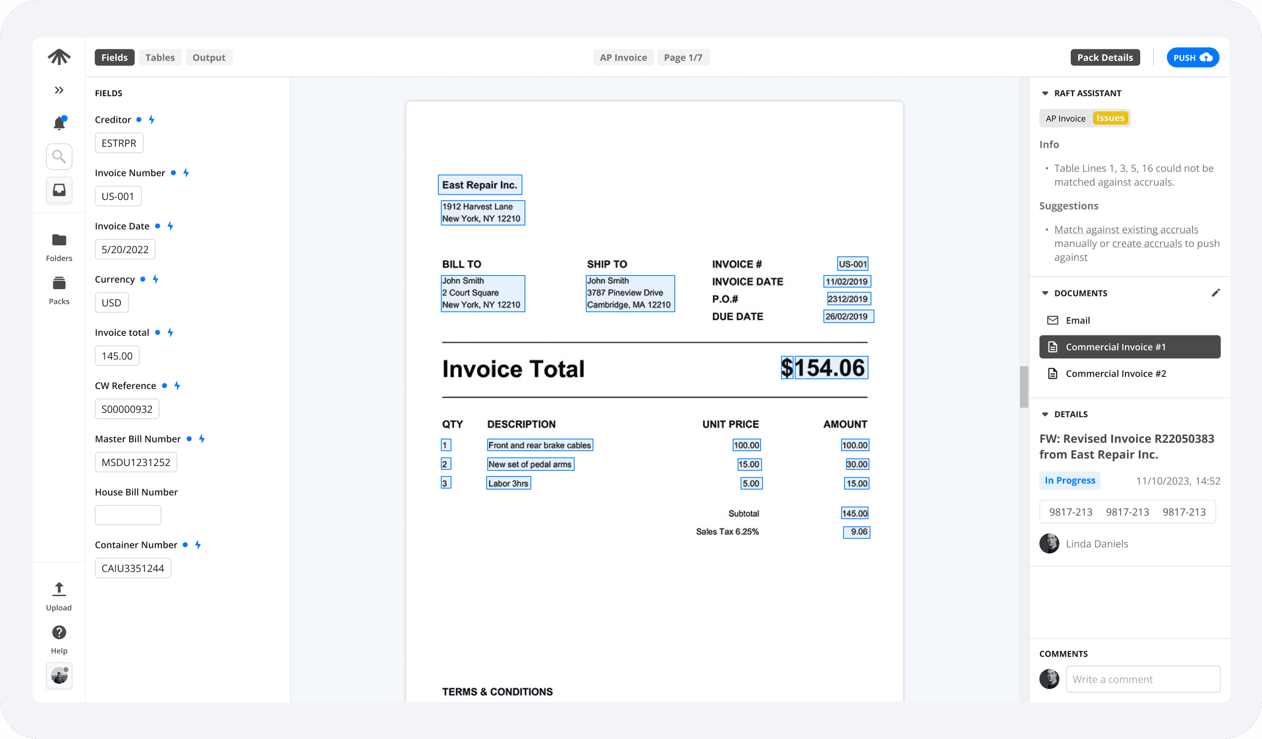
Task: Click the Write a comment input field
Action: [1142, 679]
